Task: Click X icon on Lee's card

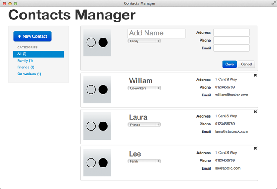Action: (255, 148)
